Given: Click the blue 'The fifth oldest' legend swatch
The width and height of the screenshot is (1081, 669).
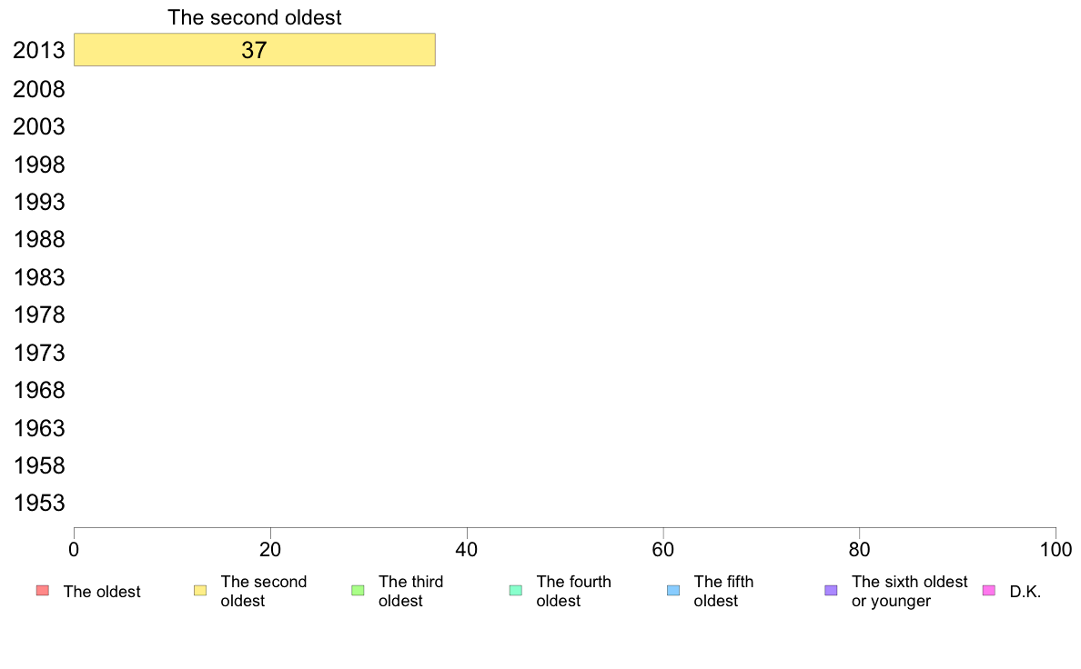Looking at the screenshot, I should point(673,591).
